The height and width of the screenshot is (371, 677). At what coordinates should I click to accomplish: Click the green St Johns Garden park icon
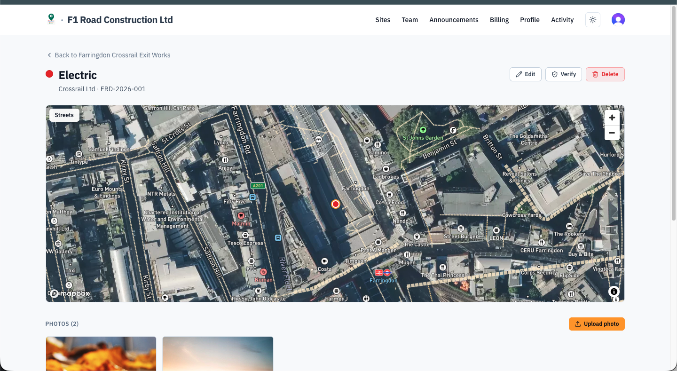click(423, 130)
